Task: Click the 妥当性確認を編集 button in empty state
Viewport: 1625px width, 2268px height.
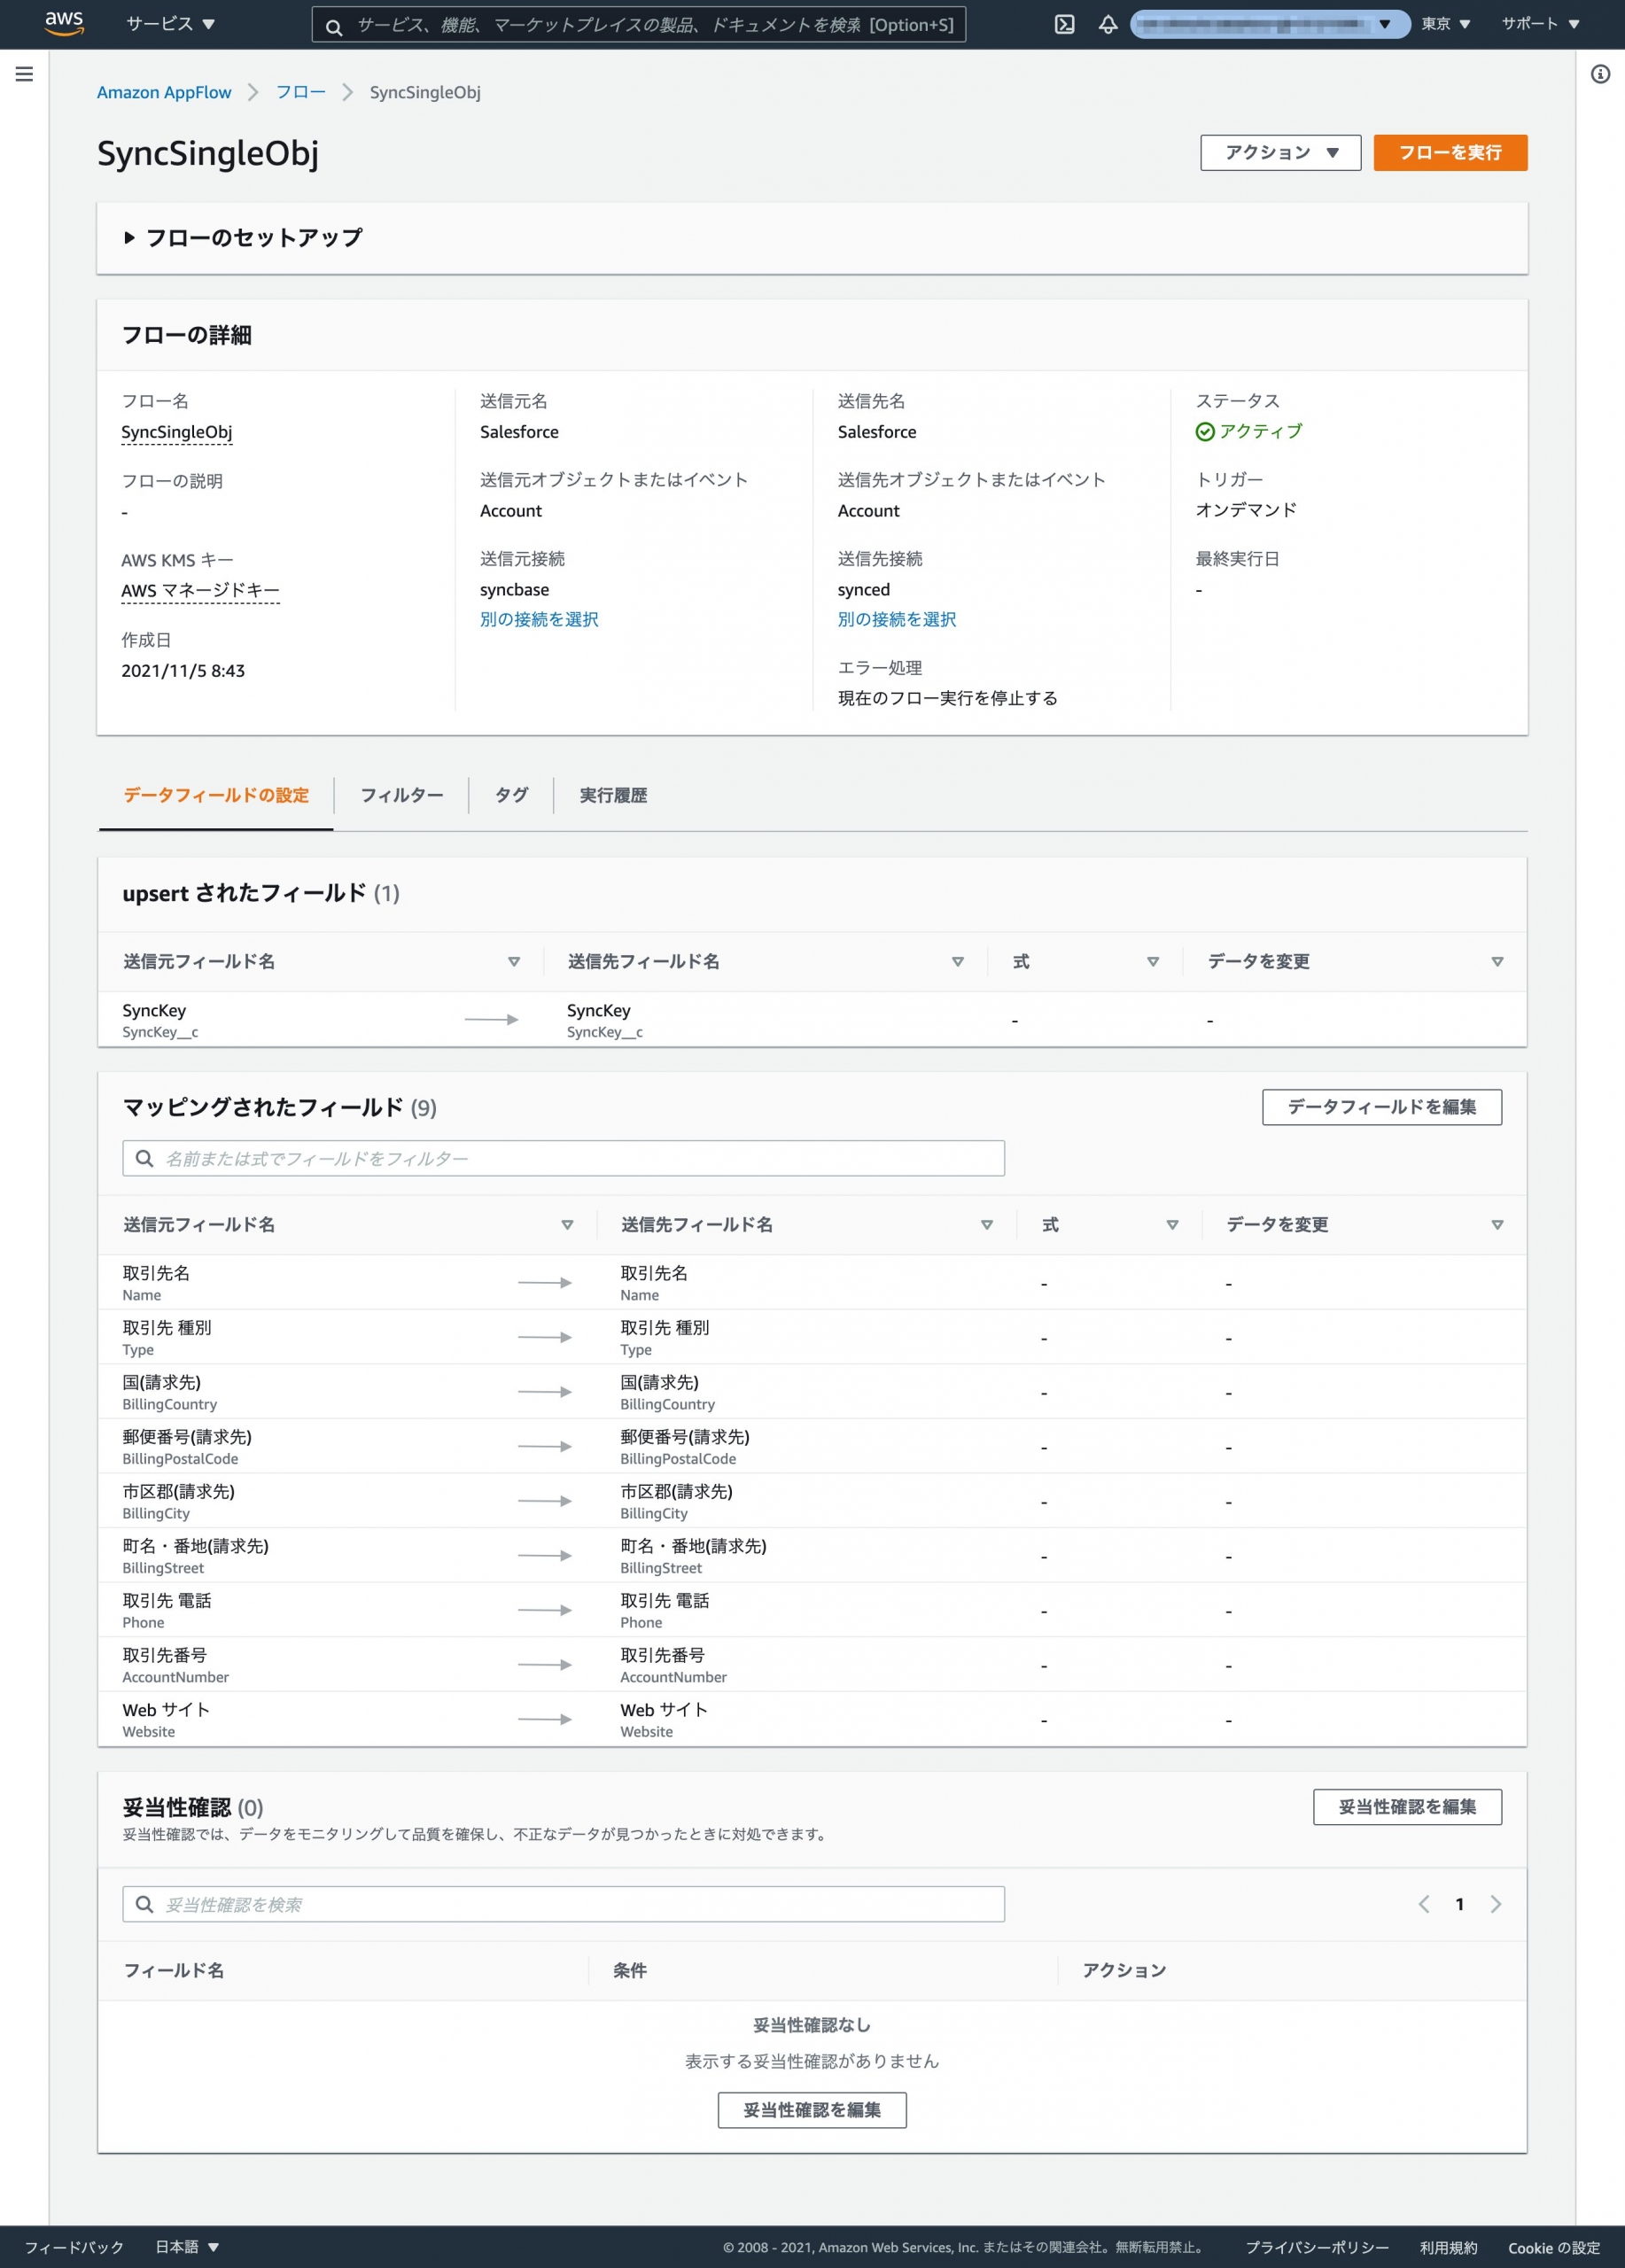Action: [812, 2110]
